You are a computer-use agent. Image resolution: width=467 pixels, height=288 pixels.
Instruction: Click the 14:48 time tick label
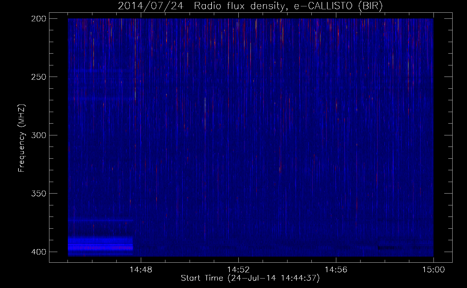click(x=141, y=270)
